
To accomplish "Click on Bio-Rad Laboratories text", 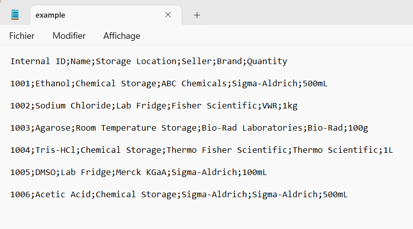I will (252, 128).
